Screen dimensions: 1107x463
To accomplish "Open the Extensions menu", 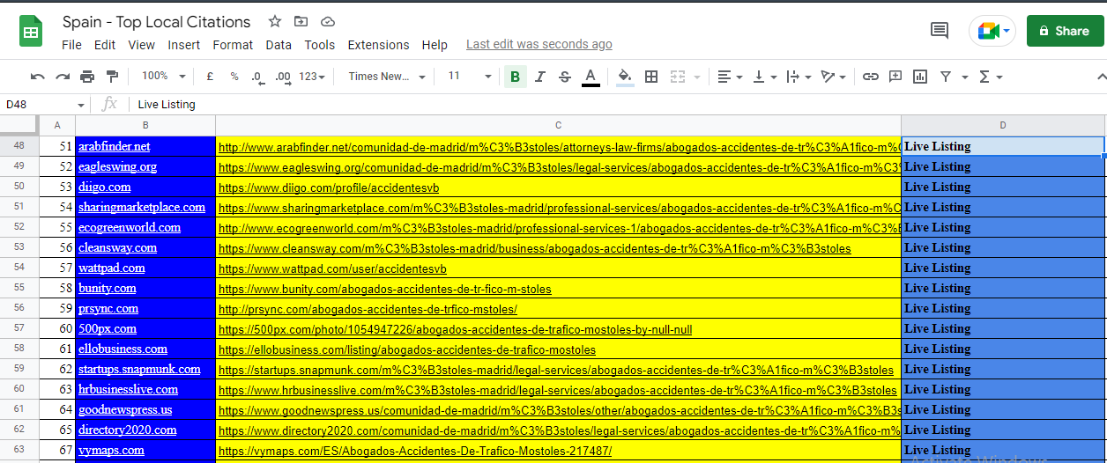I will [x=378, y=45].
